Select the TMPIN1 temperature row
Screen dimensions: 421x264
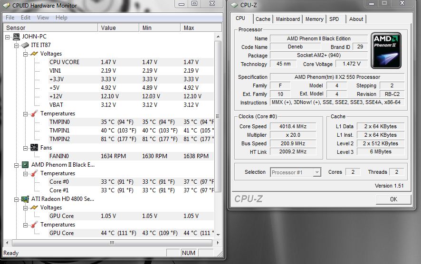point(131,131)
